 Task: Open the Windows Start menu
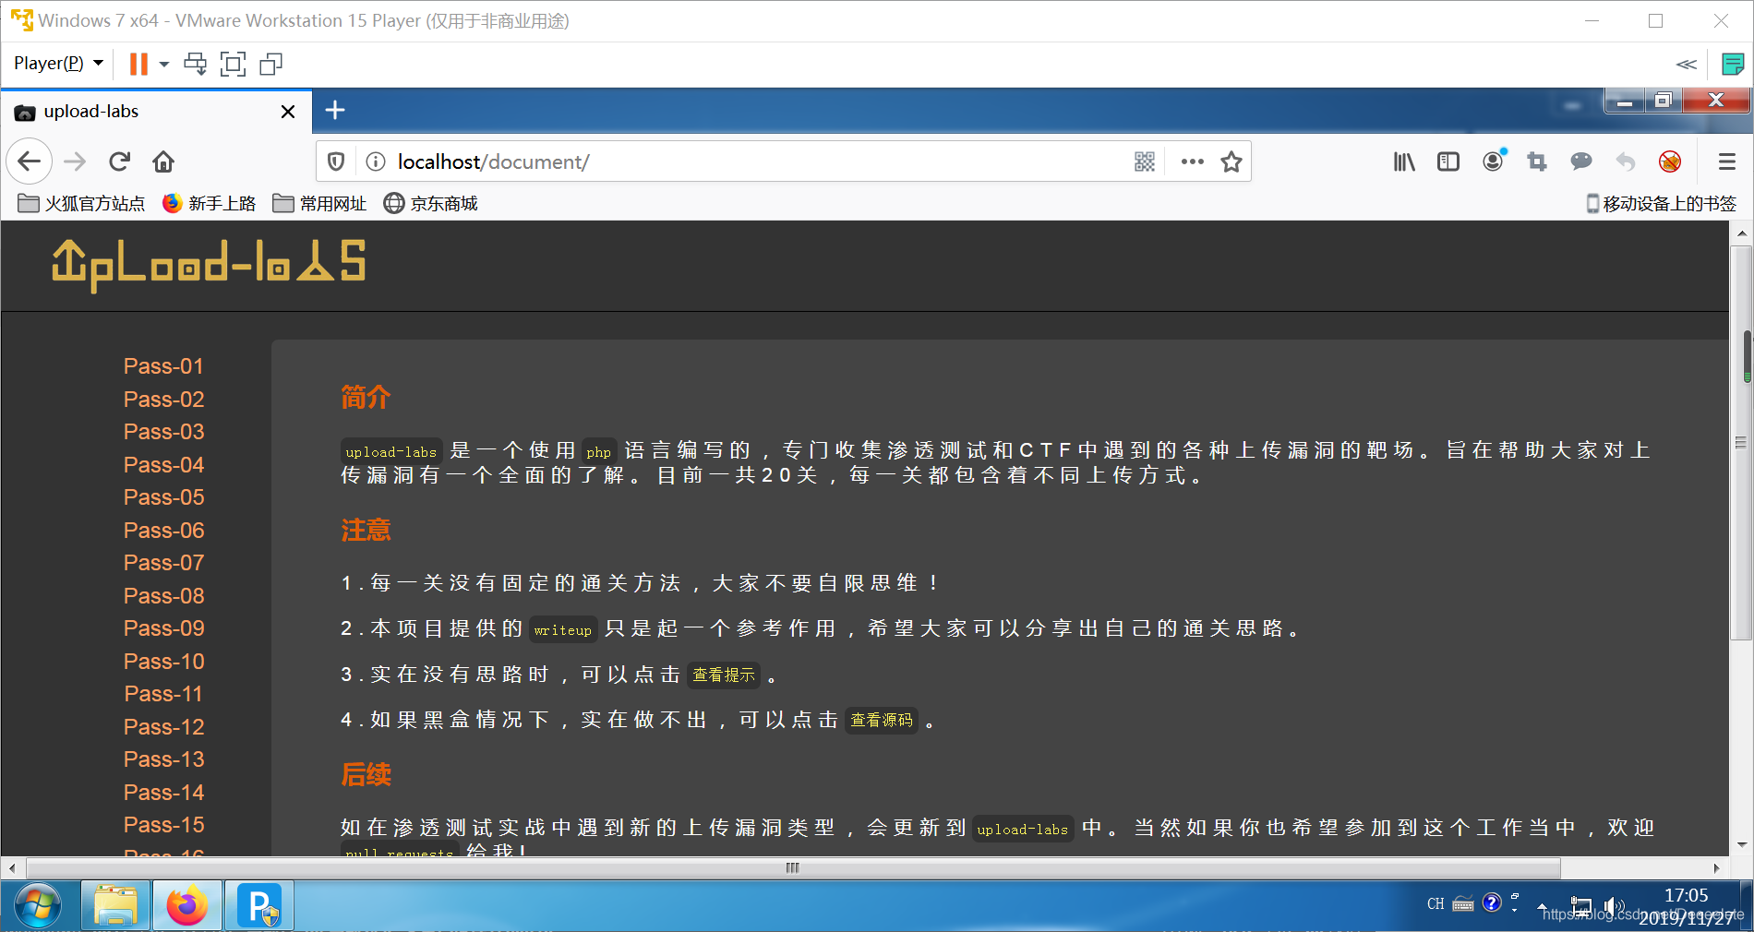(x=37, y=905)
